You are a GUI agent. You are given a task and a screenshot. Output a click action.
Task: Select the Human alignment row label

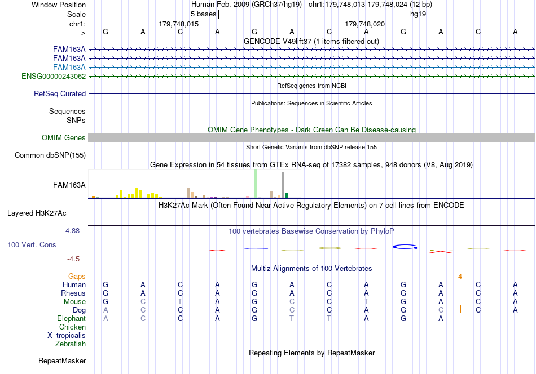pyautogui.click(x=74, y=284)
